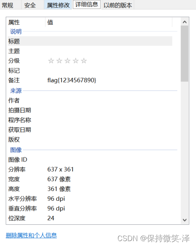The height and width of the screenshot is (246, 196).
Task: Set rating to one star
Action: [51, 61]
